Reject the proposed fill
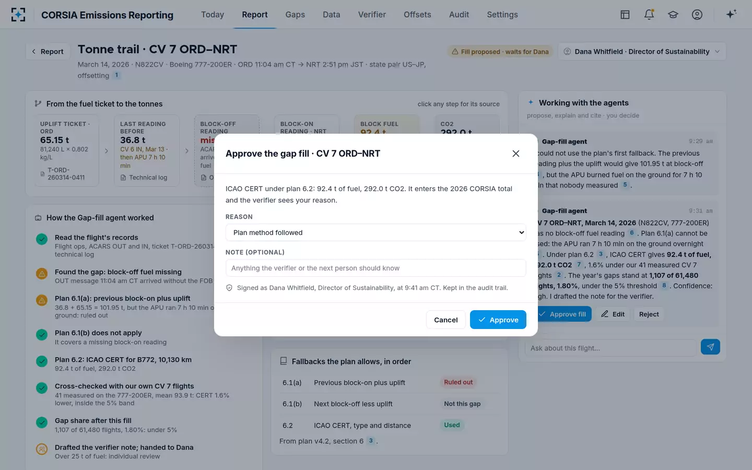Image resolution: width=752 pixels, height=470 pixels. [649, 314]
